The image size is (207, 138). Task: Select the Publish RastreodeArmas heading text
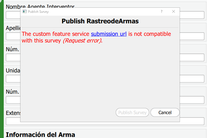100,21
